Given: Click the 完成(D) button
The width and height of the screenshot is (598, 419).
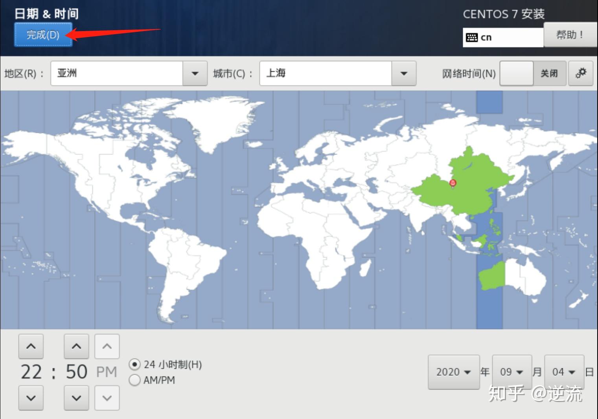Looking at the screenshot, I should pyautogui.click(x=42, y=35).
